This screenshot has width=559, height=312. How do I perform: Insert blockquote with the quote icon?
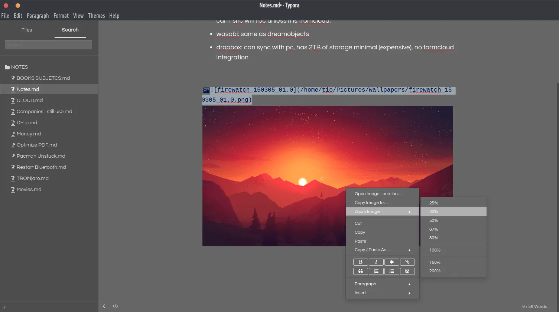[x=360, y=271]
